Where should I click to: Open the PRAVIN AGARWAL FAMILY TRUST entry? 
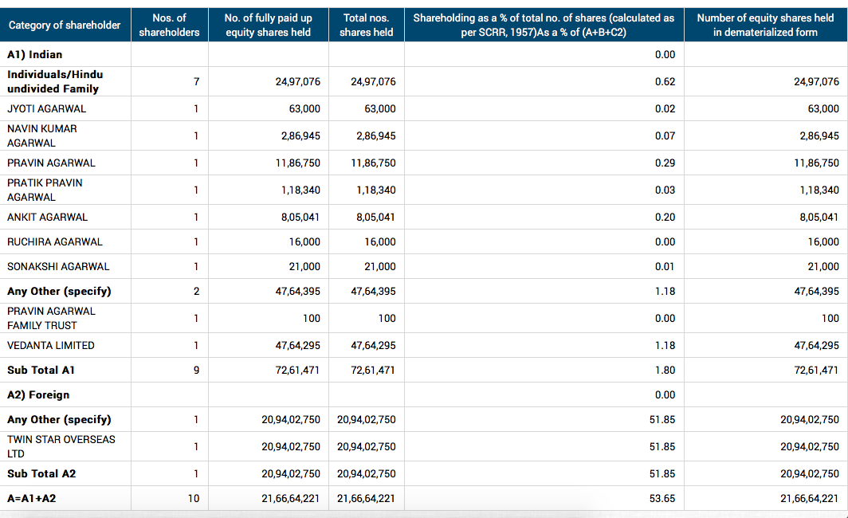click(x=51, y=318)
